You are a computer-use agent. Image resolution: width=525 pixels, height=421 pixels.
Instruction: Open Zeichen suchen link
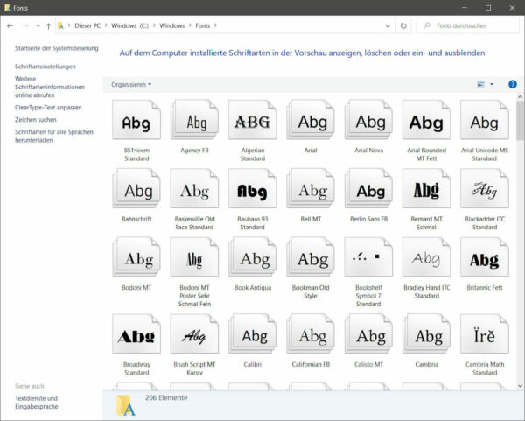(36, 120)
